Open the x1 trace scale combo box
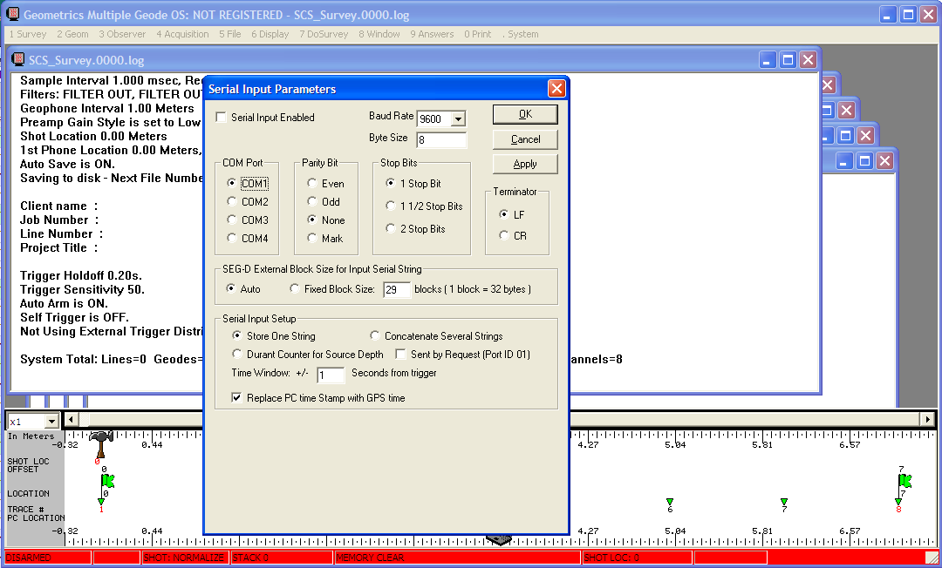Screen dimensions: 942x568 tap(50, 421)
